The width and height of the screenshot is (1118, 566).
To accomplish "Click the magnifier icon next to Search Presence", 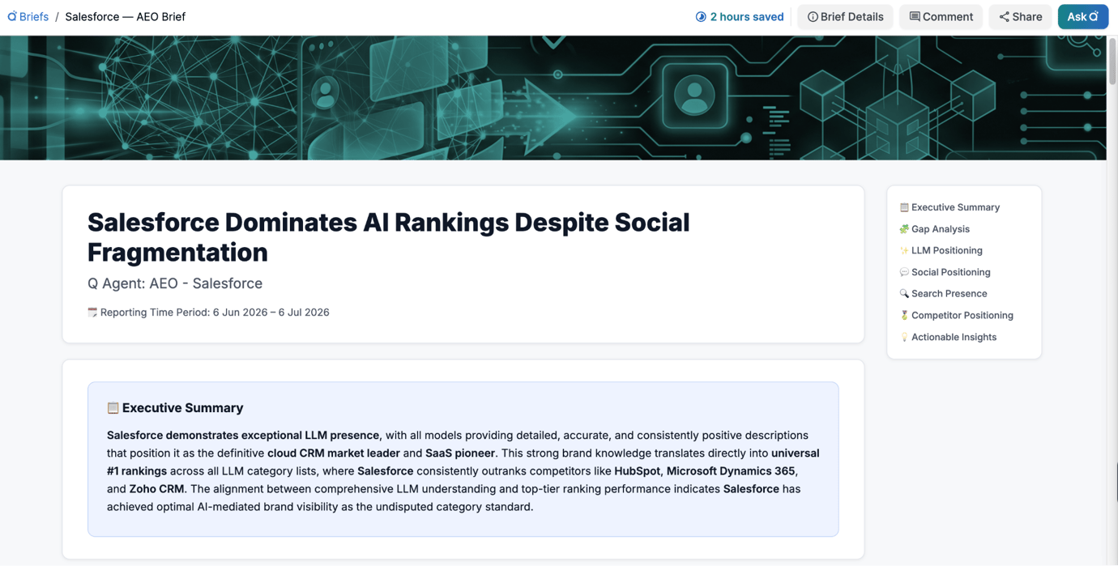I will 904,293.
